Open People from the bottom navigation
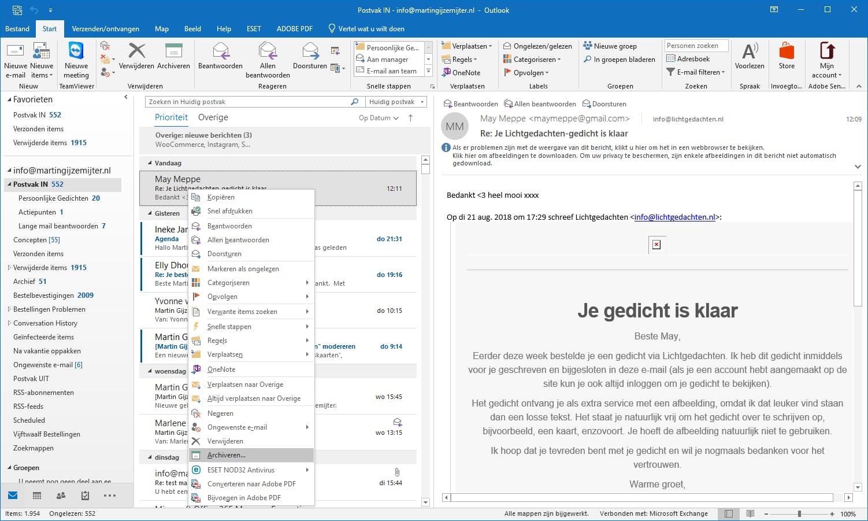The height and width of the screenshot is (521, 868). tap(60, 496)
